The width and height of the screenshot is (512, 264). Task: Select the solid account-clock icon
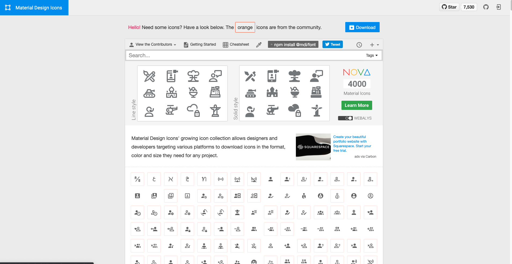[137, 212]
